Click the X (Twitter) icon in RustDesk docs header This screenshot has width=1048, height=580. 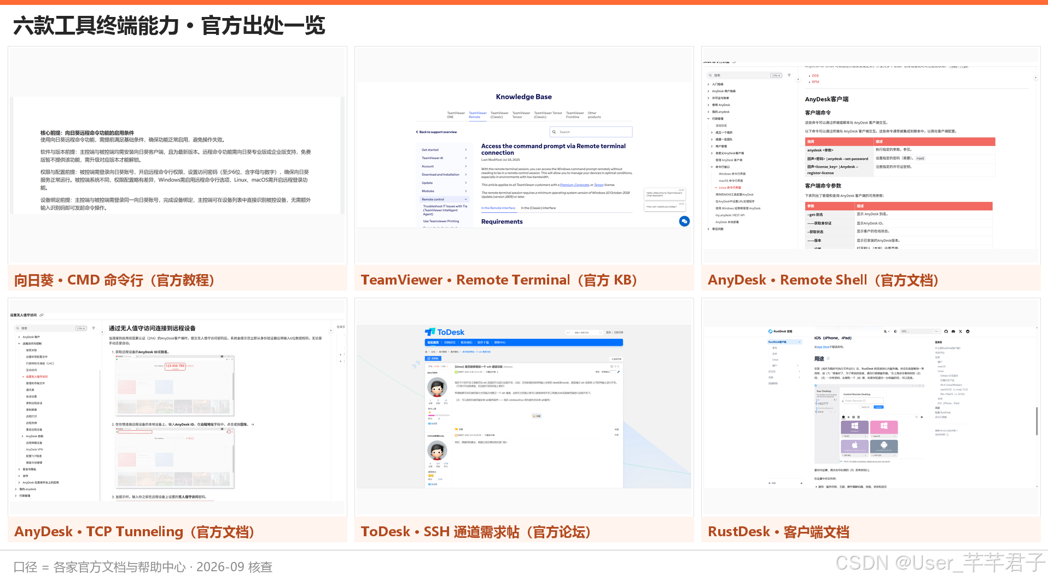coord(960,331)
